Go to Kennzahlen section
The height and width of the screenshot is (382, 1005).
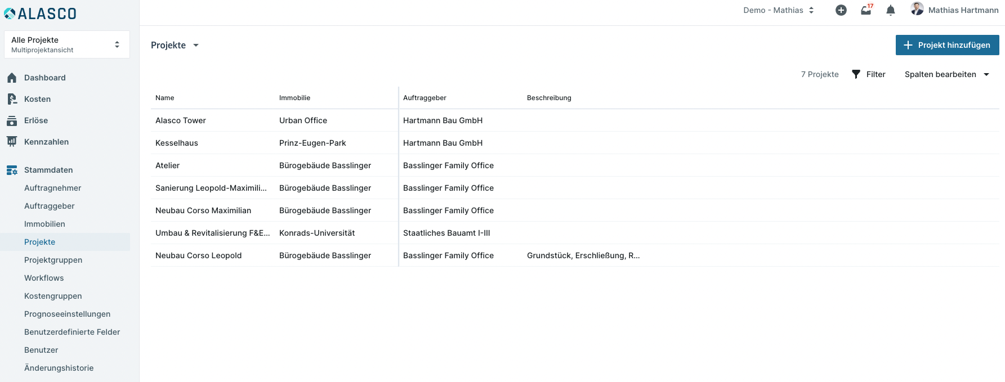(47, 142)
